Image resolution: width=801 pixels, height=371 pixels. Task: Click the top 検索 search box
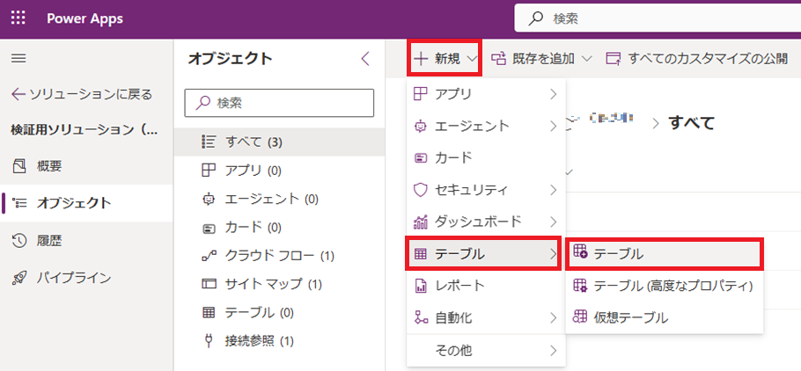point(658,18)
